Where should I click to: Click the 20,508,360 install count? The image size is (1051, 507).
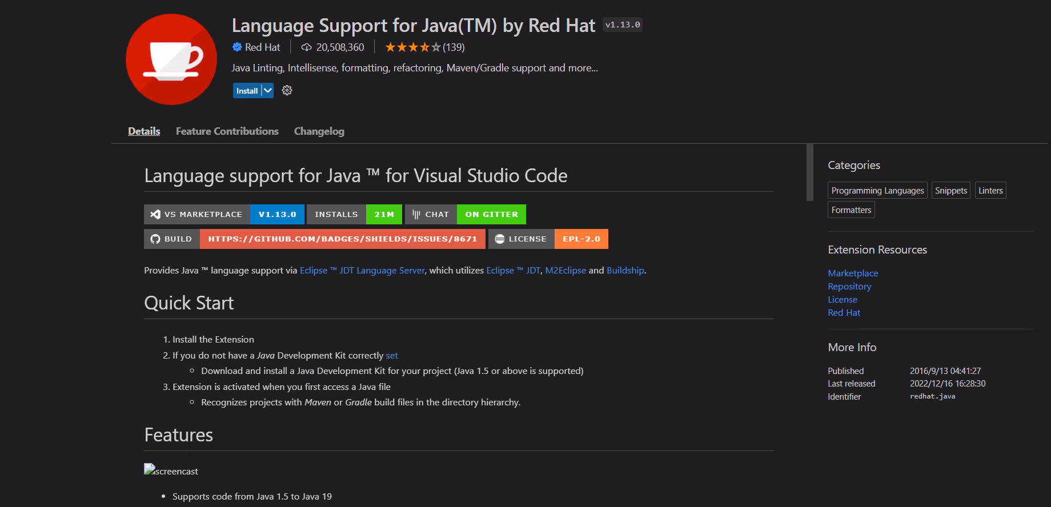tap(340, 47)
